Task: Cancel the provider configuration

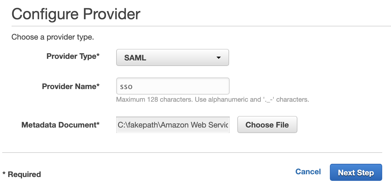Action: 308,172
